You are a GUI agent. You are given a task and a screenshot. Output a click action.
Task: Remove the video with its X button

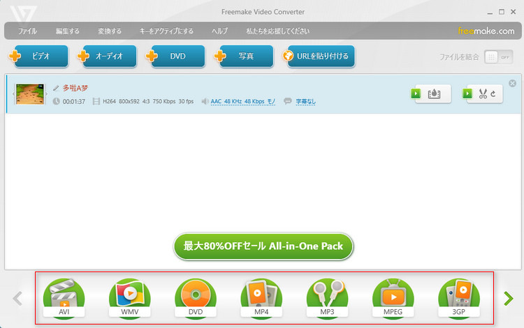click(513, 83)
